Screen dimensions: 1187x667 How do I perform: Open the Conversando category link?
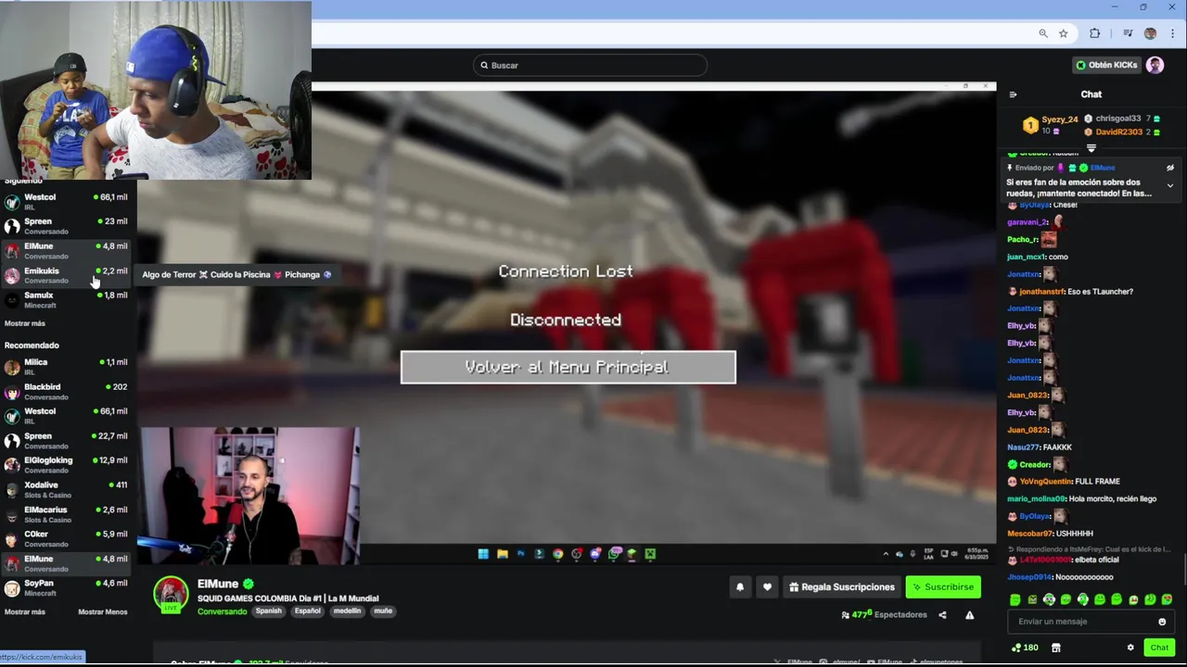click(222, 611)
